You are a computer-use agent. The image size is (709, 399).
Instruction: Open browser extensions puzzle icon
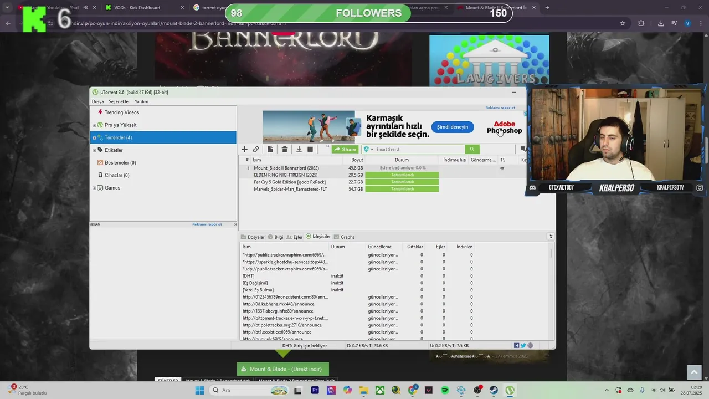click(641, 23)
